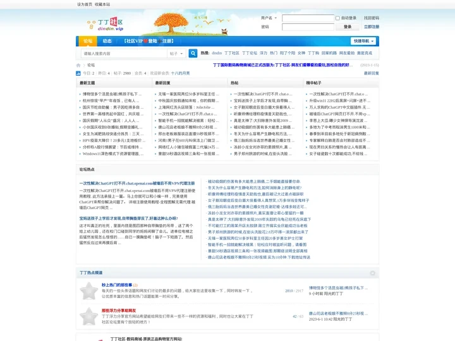
Task: Open the 帖子 search type dropdown
Action: 176,54
